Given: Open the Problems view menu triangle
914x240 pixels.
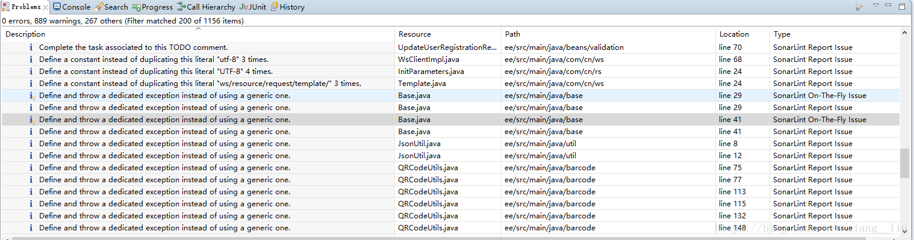Looking at the screenshot, I should [x=876, y=5].
